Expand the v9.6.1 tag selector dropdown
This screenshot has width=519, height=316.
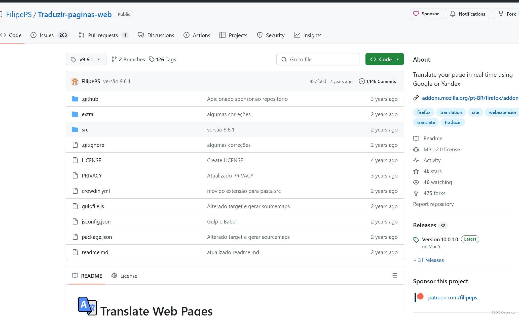coord(86,59)
